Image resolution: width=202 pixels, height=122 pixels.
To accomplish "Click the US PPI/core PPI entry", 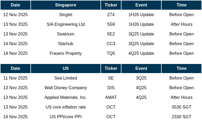I will click(x=65, y=117).
